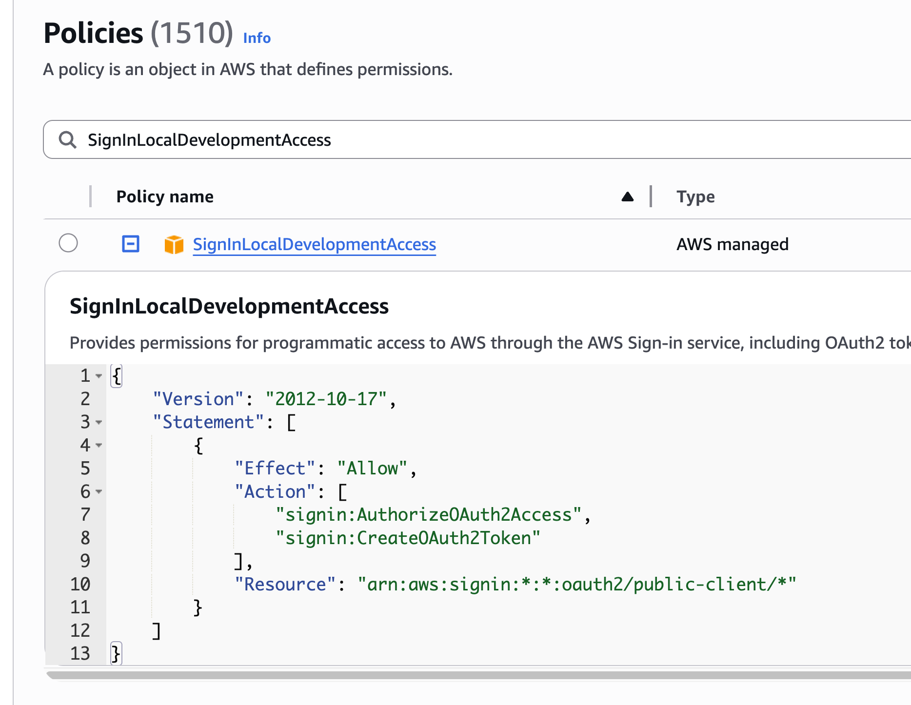Open the Policies Info link
Viewport: 911px width, 705px height.
click(257, 38)
